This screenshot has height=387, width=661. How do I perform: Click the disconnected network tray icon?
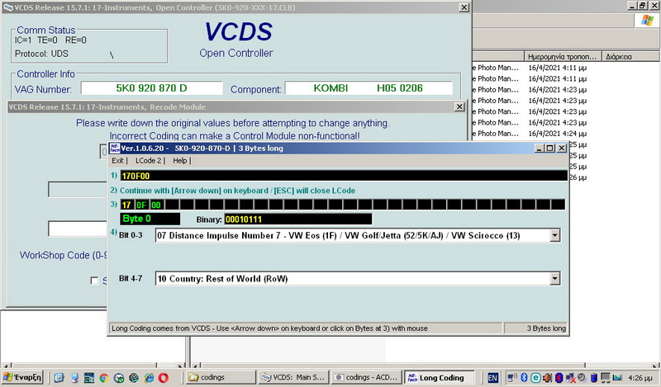(x=570, y=377)
